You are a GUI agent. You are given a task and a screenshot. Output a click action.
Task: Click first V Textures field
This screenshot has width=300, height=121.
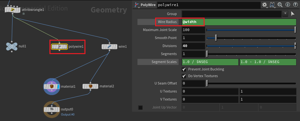[x=210, y=99]
